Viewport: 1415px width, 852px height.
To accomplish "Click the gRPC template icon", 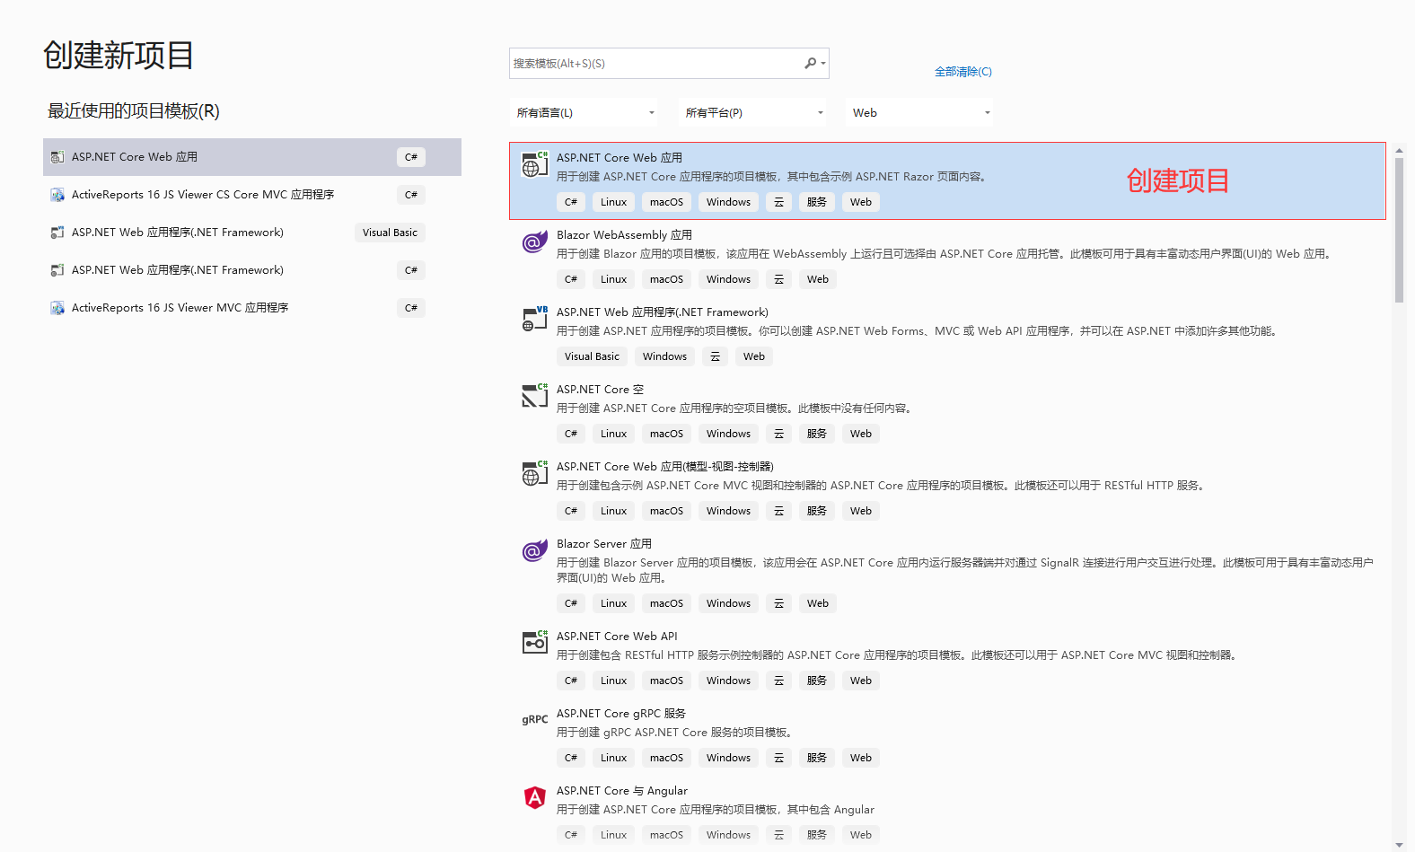I will click(x=535, y=720).
